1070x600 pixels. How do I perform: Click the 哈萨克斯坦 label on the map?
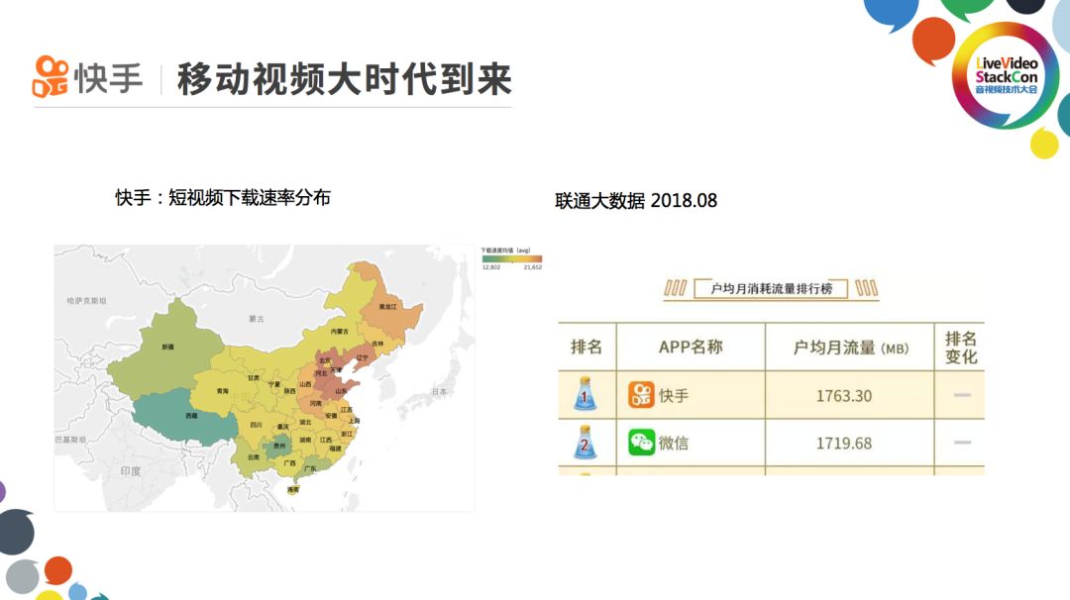[x=86, y=301]
